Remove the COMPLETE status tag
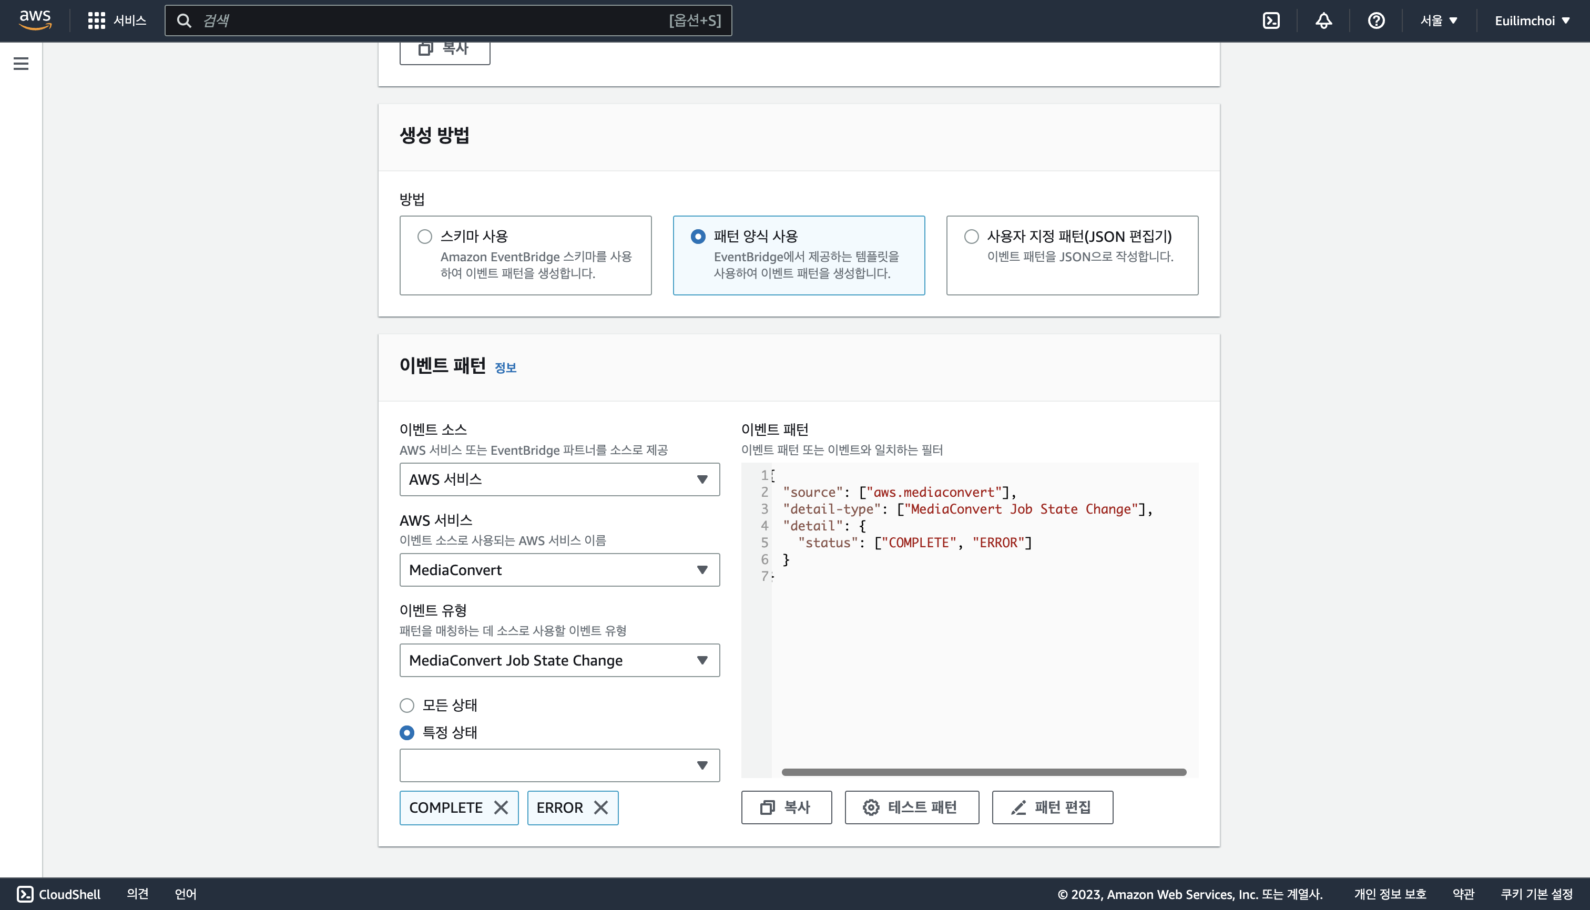Screen dimensions: 1590x910 501,807
